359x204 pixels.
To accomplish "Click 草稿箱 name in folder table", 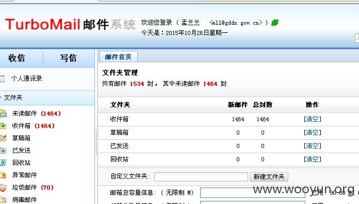I will (119, 133).
